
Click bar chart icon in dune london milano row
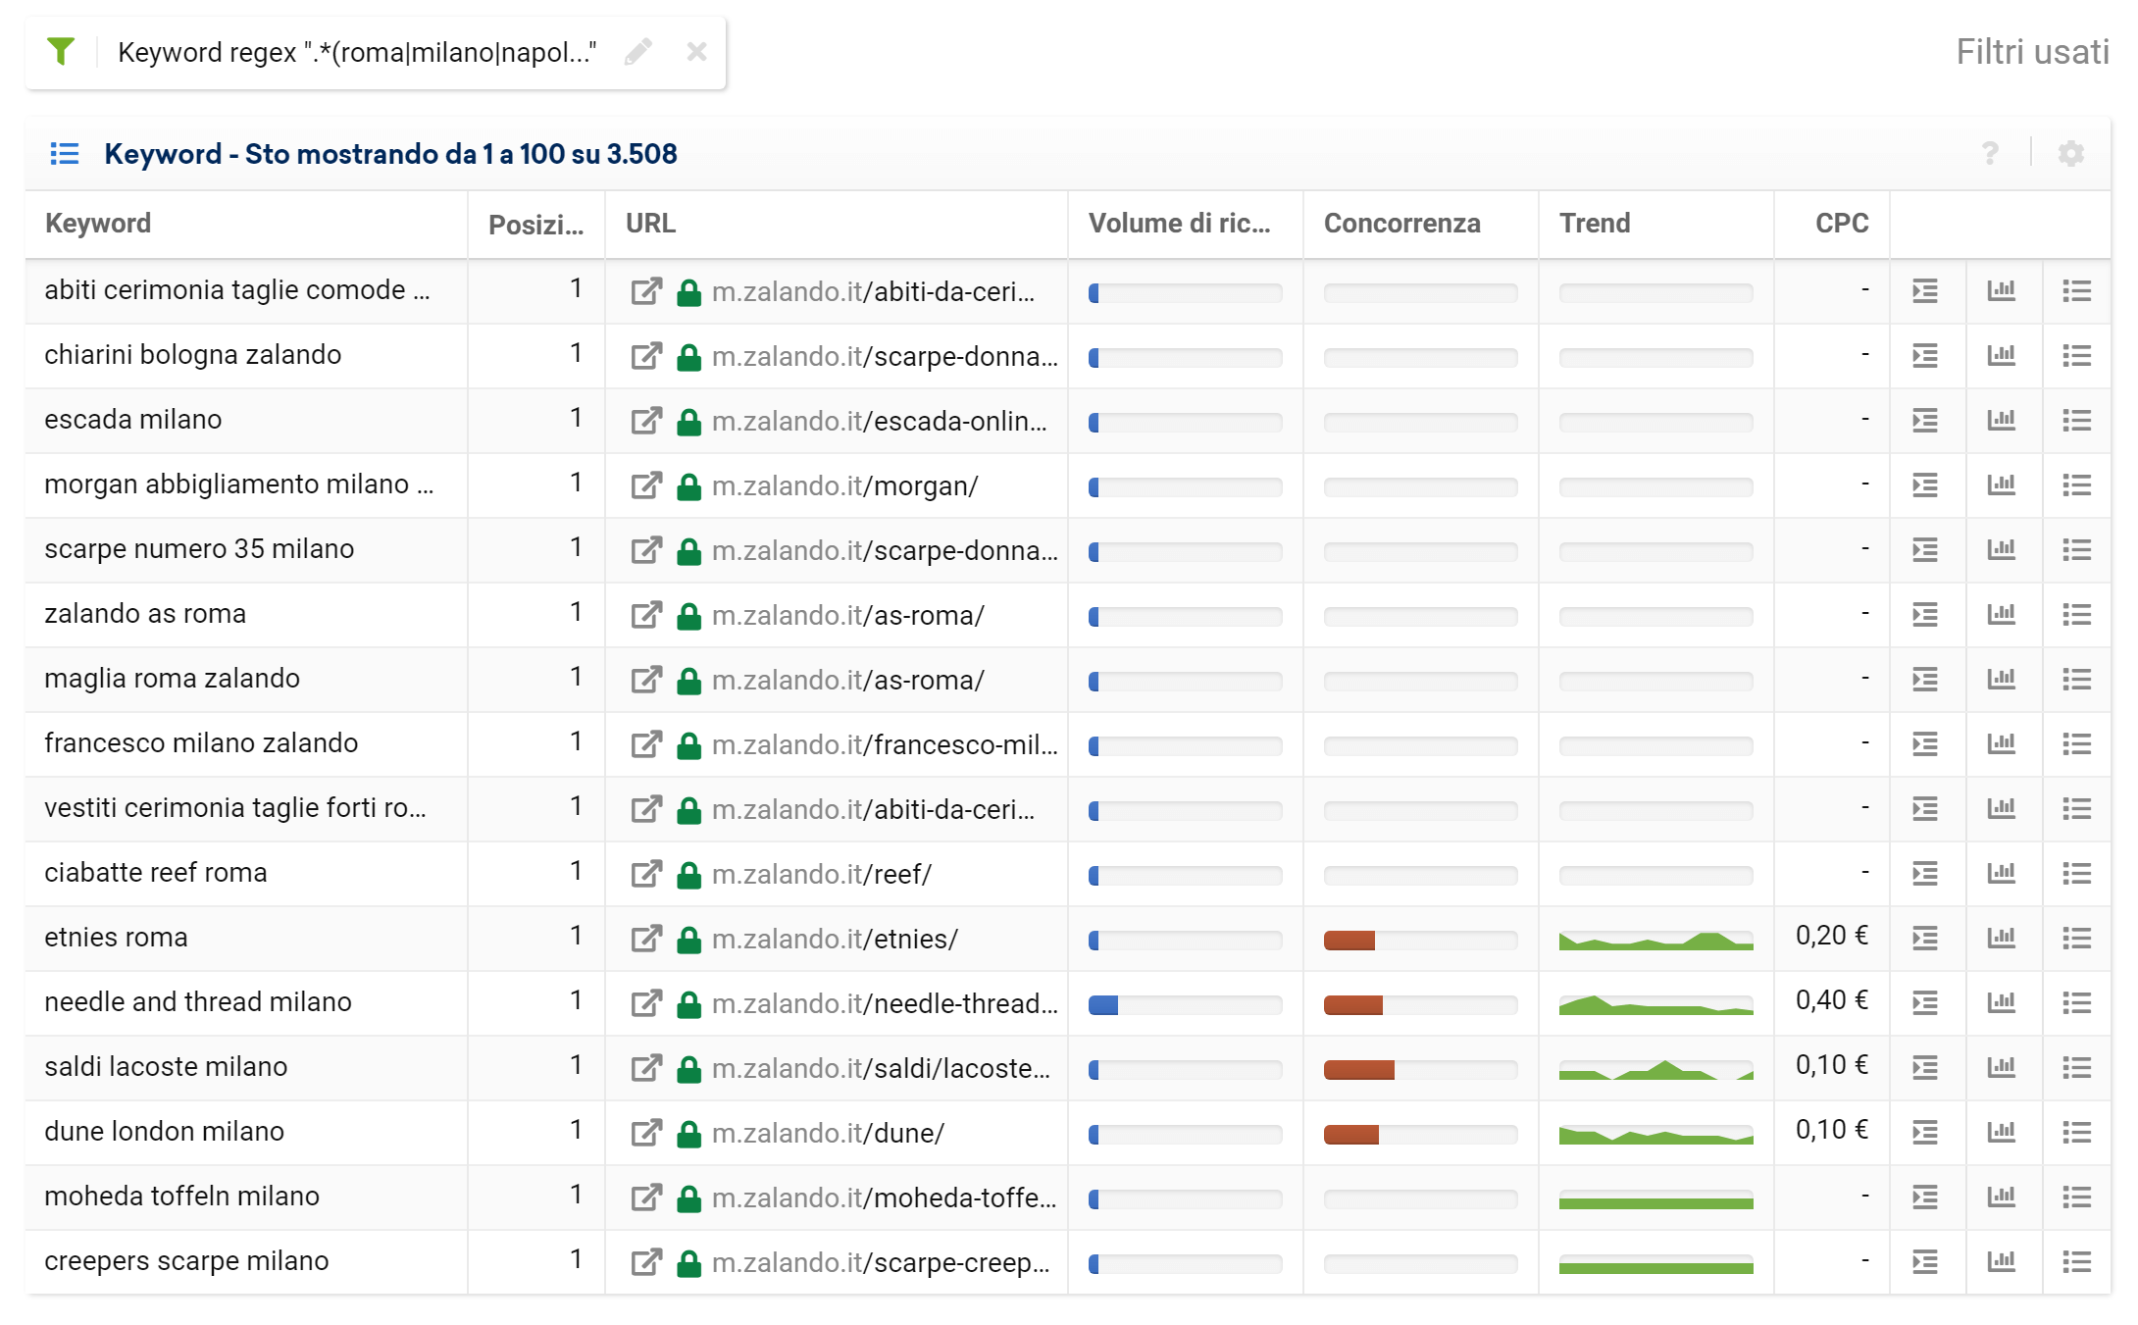[x=2001, y=1132]
